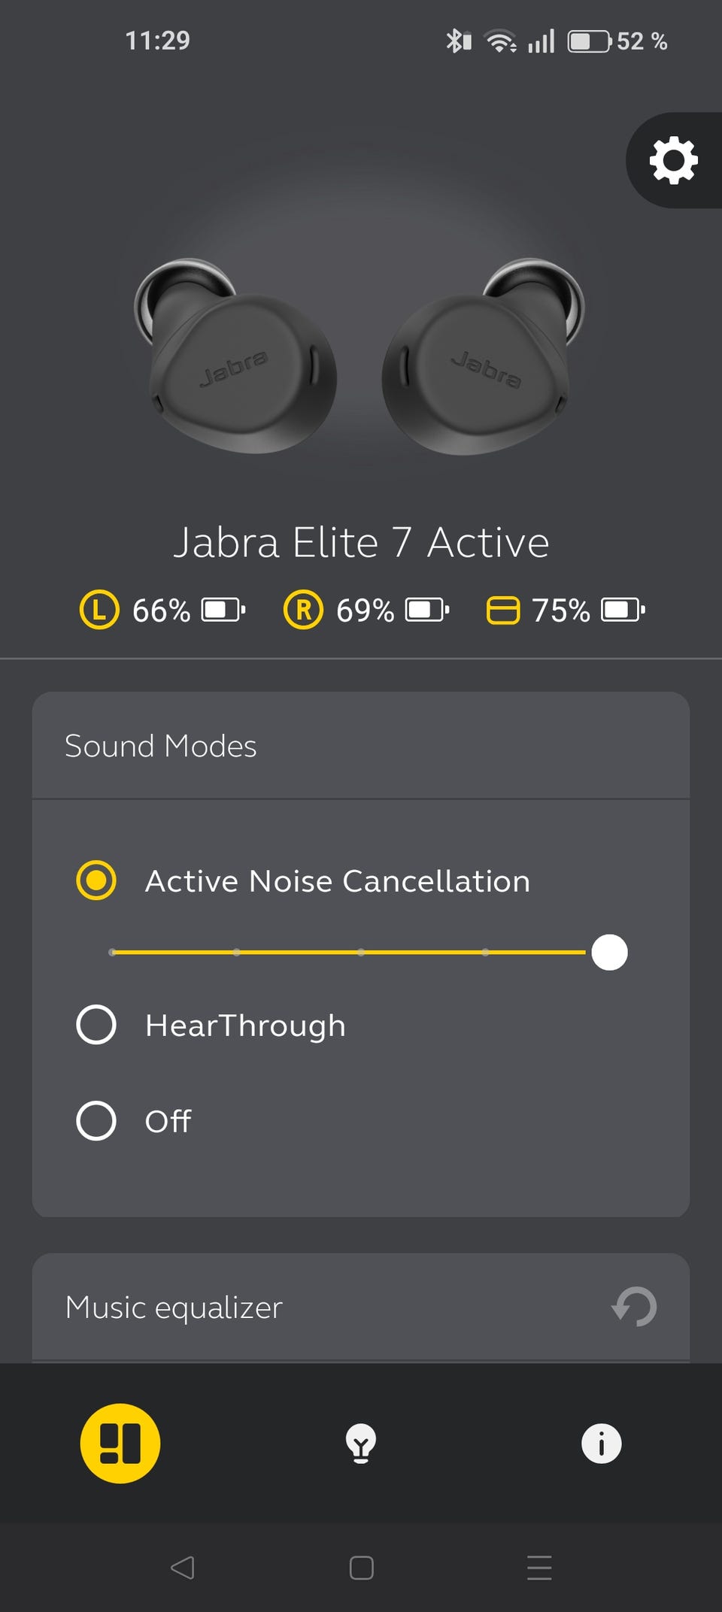Screen dimensions: 722x1612
Task: Open the settings gear icon
Action: click(673, 160)
